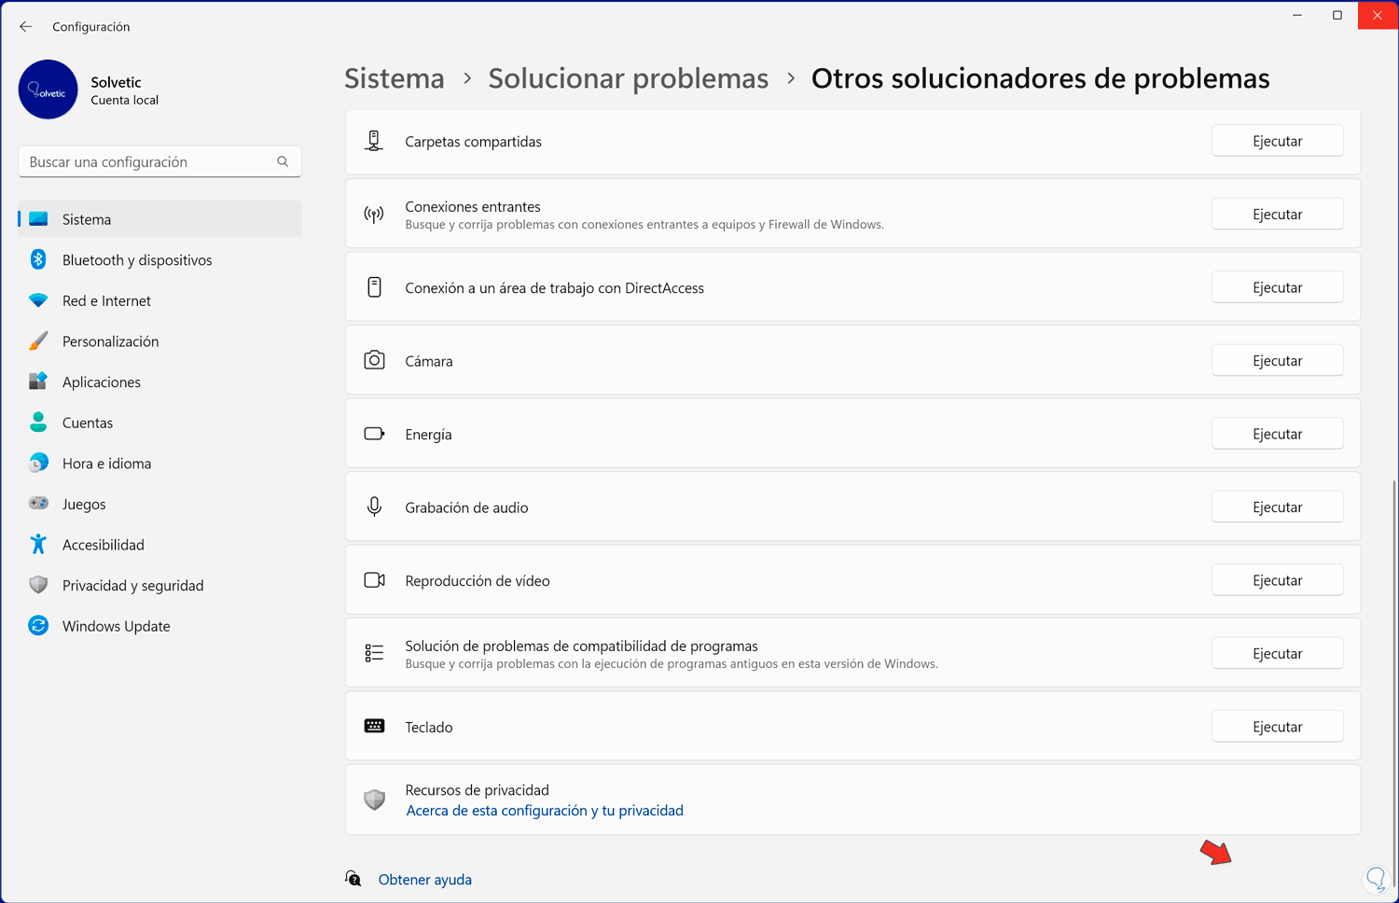Click the Solvetic account avatar
Screen dimensions: 1399x903
click(48, 90)
